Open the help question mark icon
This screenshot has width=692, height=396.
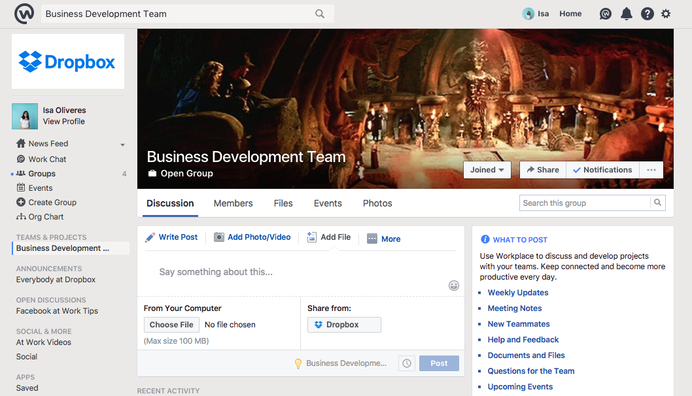click(x=647, y=14)
